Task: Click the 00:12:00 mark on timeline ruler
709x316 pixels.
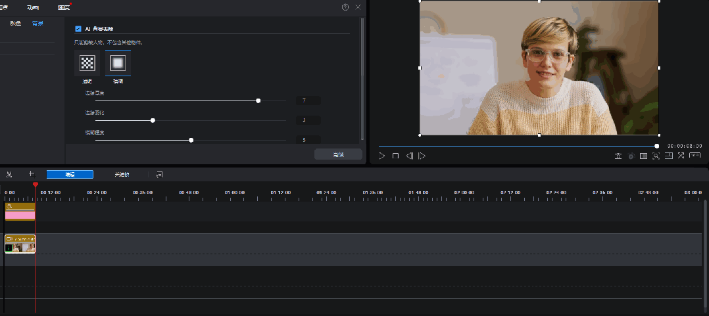Action: [x=50, y=192]
